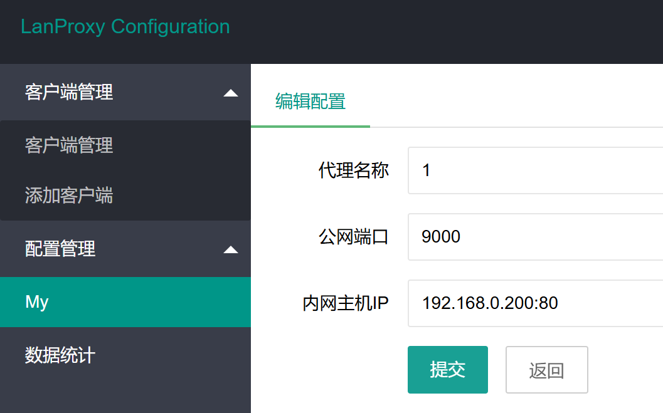Go to 数据统计 in the sidebar
This screenshot has height=413, width=663.
pos(60,355)
